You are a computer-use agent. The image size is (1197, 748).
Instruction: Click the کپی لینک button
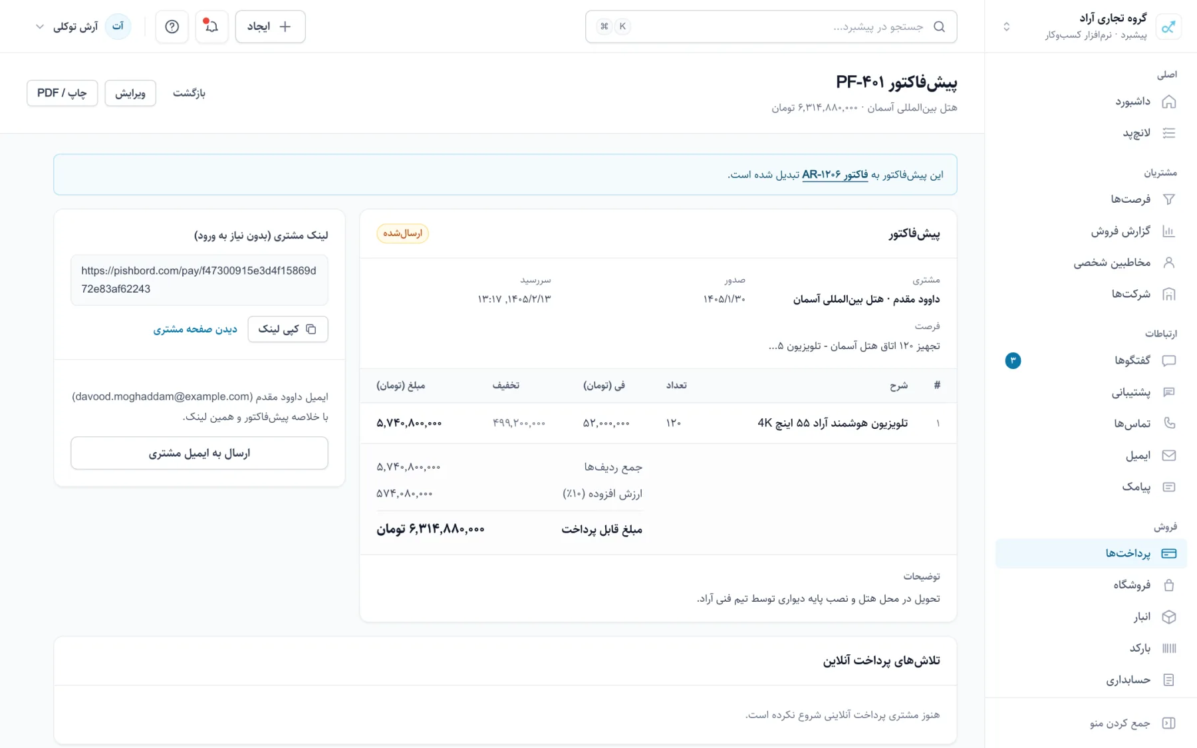tap(288, 329)
